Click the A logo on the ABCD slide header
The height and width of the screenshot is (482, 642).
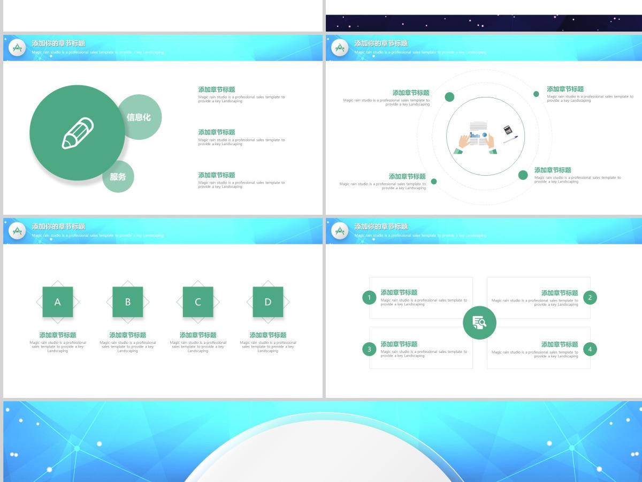pyautogui.click(x=18, y=231)
